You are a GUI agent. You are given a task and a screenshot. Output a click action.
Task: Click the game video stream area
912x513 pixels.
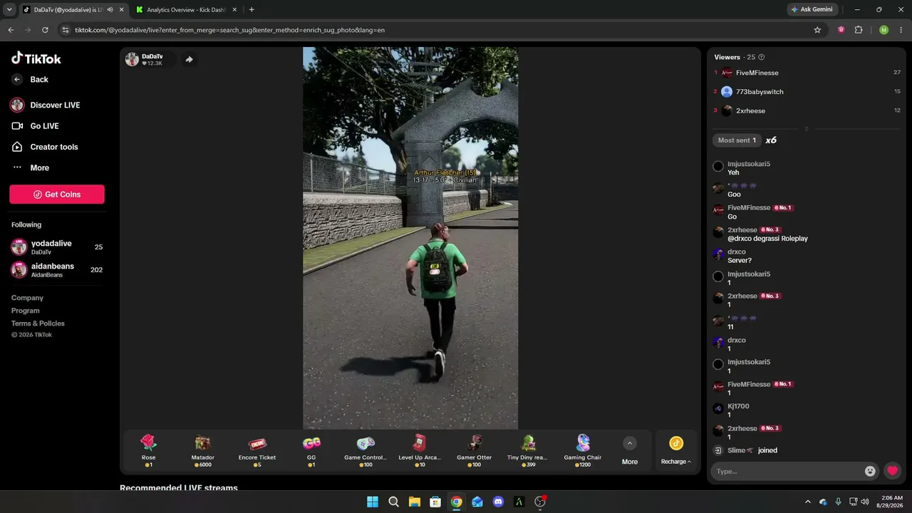[x=410, y=238]
